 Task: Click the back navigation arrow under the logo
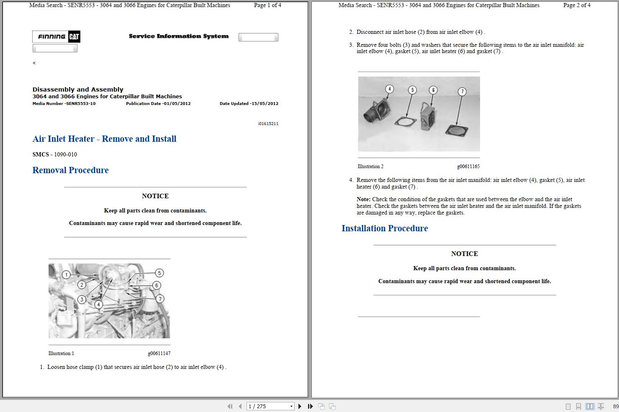(x=33, y=63)
